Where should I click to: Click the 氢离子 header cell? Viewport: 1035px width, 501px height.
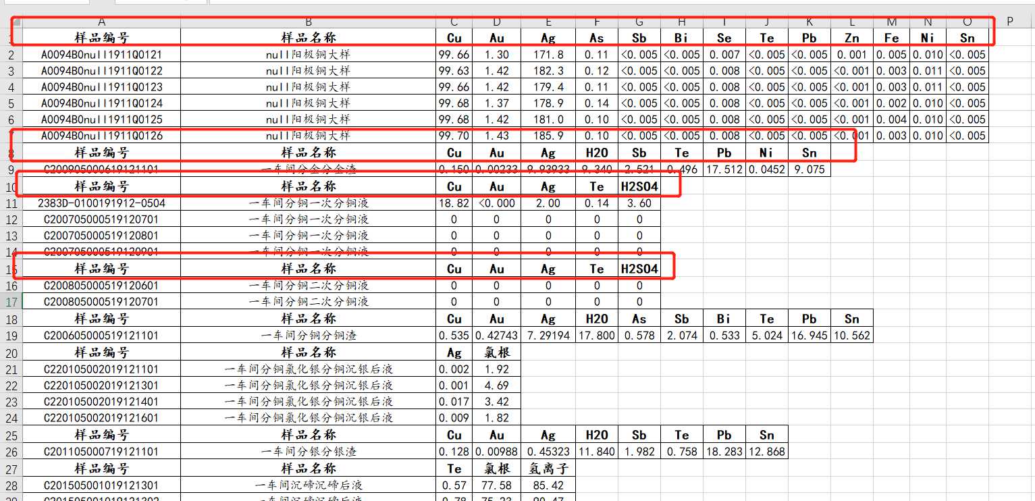(x=548, y=469)
